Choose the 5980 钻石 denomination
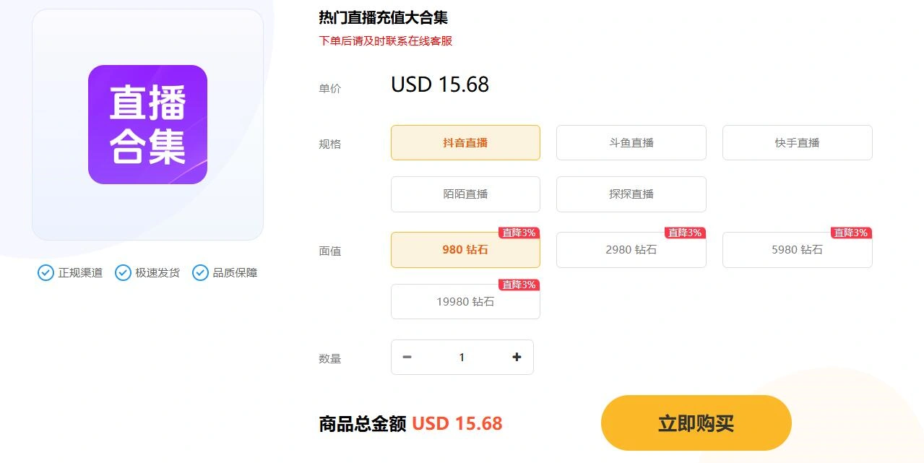 coord(798,250)
